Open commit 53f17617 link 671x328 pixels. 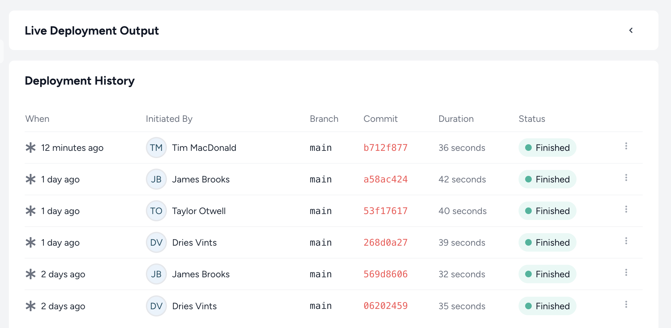pos(385,211)
